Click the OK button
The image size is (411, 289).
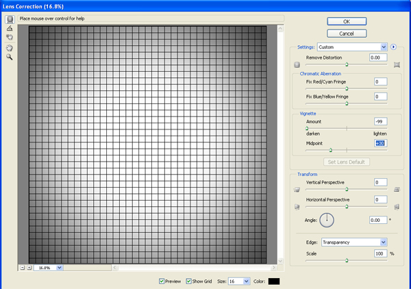pos(347,21)
